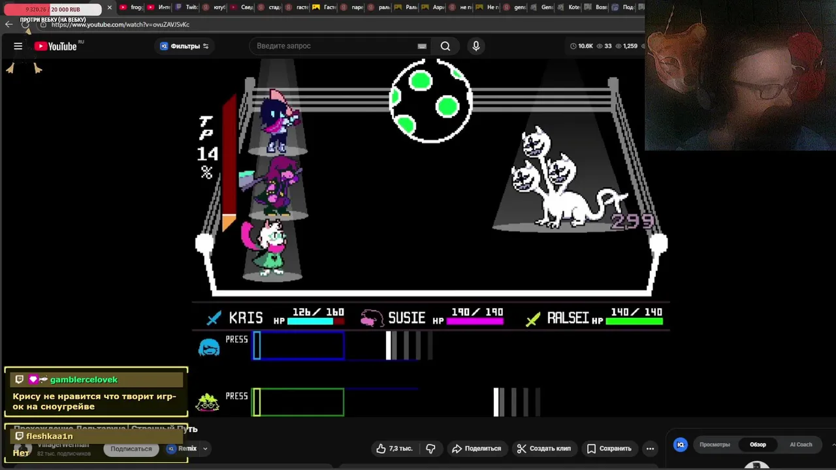Click the "299" damage number
The width and height of the screenshot is (836, 470).
pyautogui.click(x=632, y=221)
